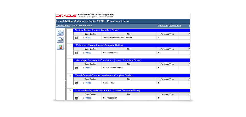Image resolution: width=246 pixels, height=117 pixels.
Task: Click the Purchase Type header under Bentley Trailers
Action: (167, 34)
